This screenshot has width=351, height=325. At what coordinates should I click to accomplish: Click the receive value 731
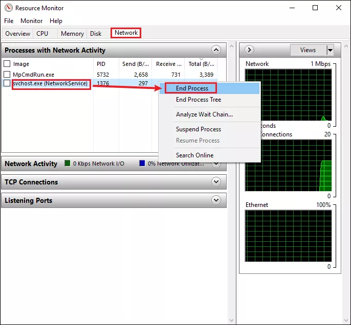[x=175, y=75]
